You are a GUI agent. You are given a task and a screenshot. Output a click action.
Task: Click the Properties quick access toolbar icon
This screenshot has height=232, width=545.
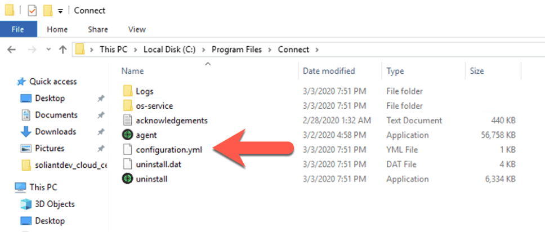[x=32, y=11]
